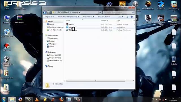This screenshot has height=102, width=181.
Task: Click scrollbar right arrow in file list
Action: coord(133,80)
